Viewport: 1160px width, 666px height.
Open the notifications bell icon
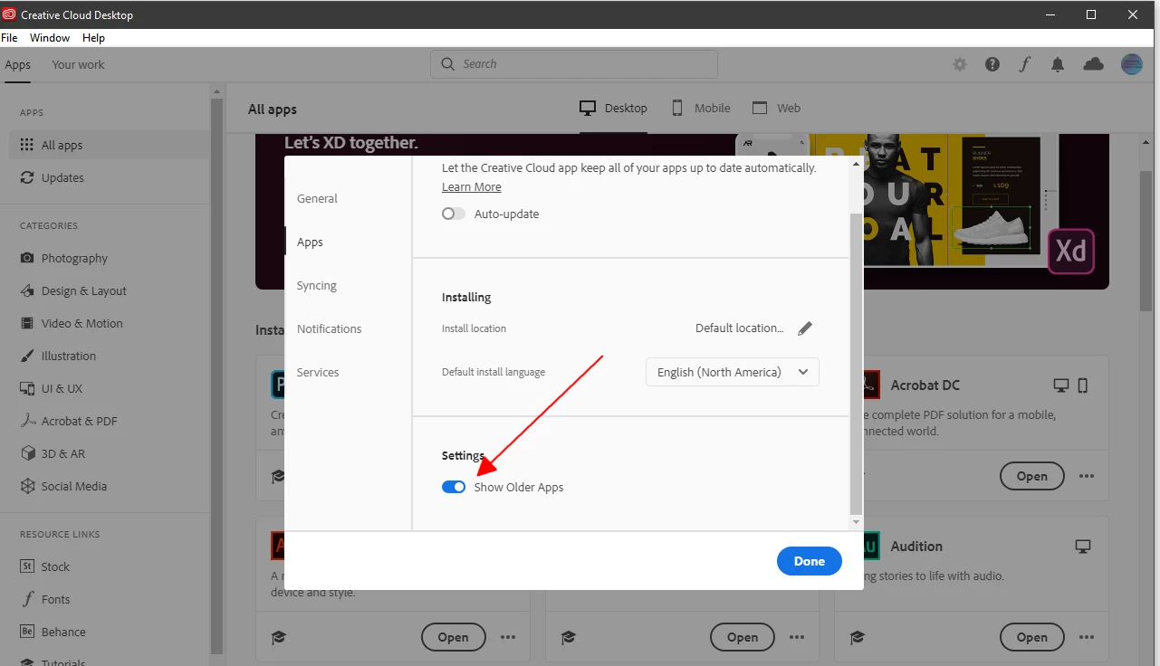[1058, 64]
